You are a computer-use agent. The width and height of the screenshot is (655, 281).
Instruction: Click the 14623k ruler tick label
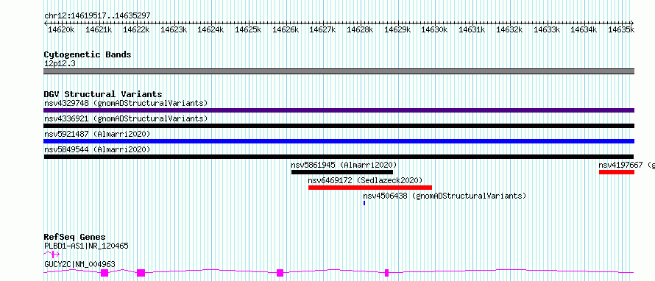click(174, 29)
